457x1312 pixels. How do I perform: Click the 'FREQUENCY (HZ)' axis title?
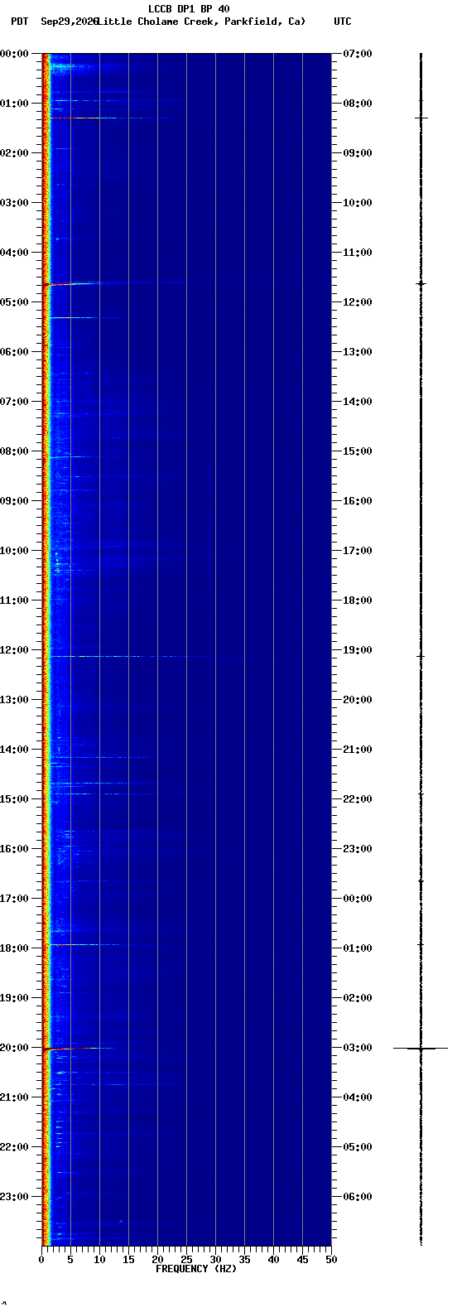click(196, 1269)
